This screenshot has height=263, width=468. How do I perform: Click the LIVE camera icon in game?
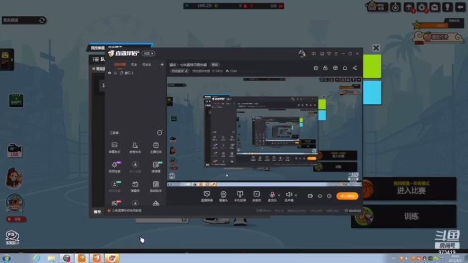pyautogui.click(x=14, y=151)
